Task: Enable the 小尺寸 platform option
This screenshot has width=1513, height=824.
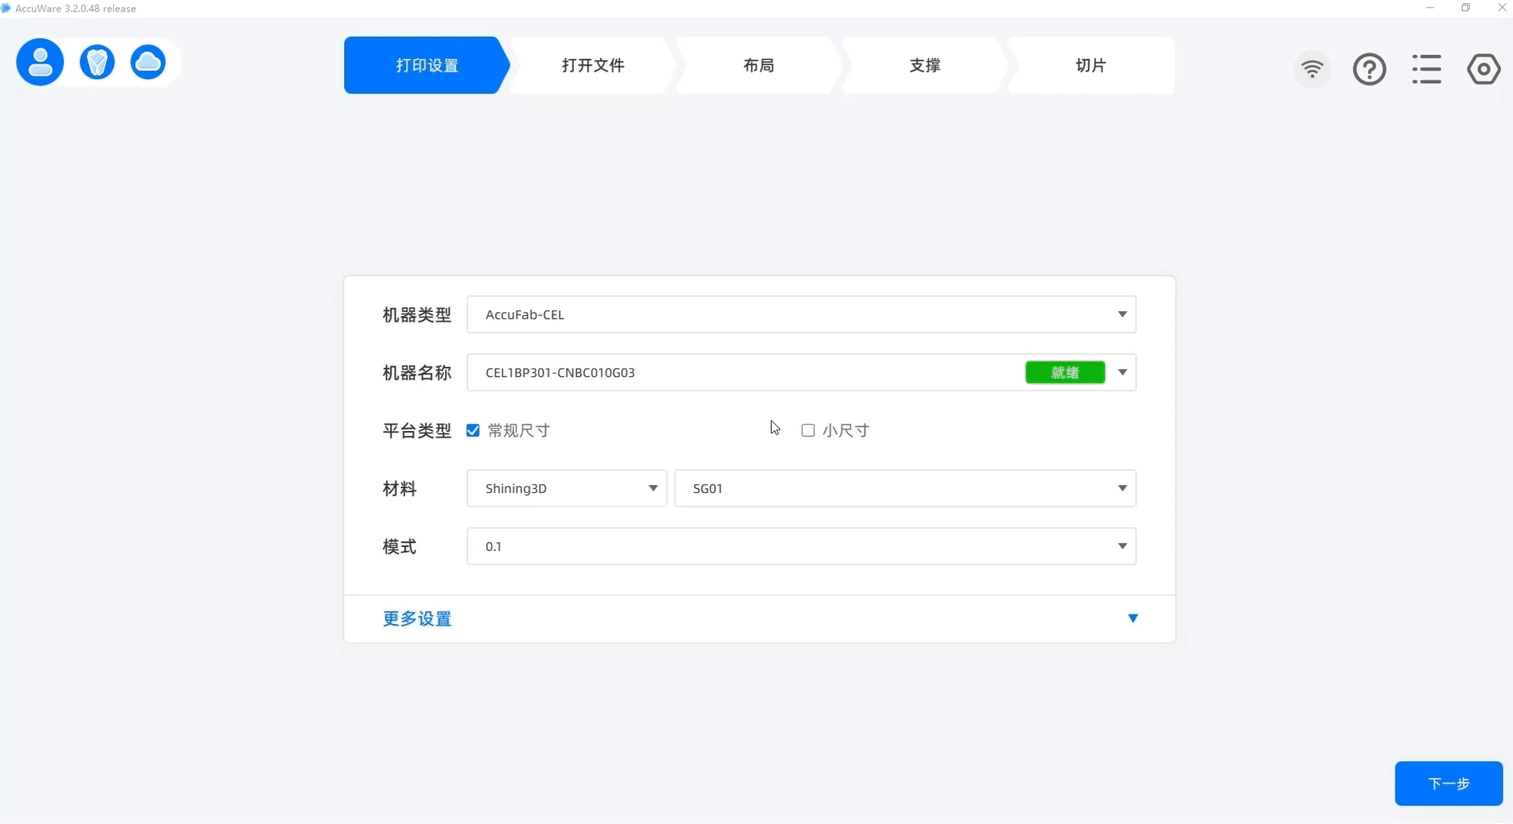Action: point(808,430)
